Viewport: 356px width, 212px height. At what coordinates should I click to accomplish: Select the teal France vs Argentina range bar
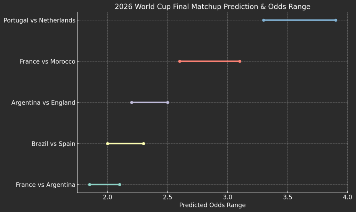pos(104,185)
